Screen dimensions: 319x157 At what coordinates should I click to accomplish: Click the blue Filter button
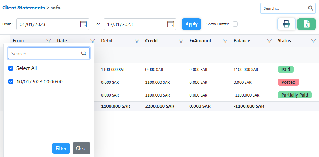[61, 148]
